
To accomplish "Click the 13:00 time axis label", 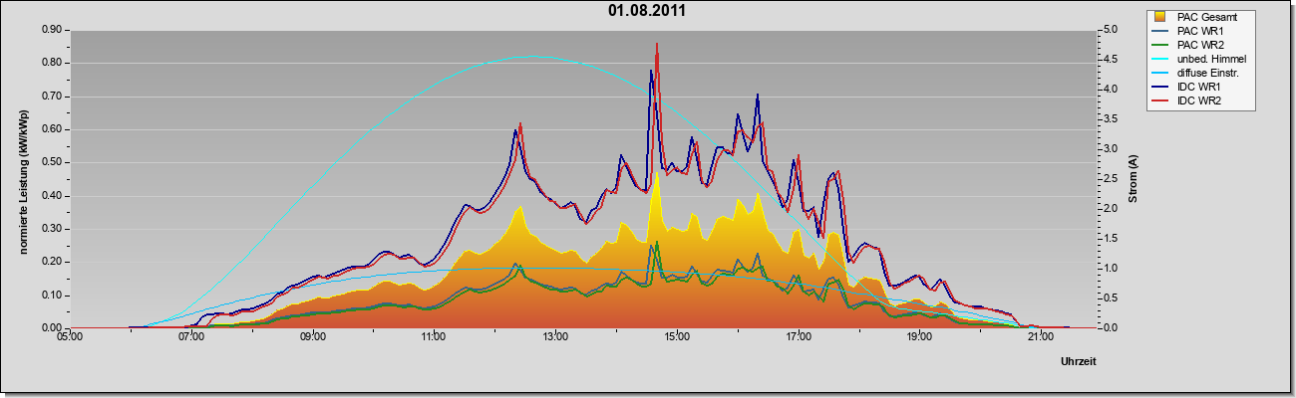I will 555,337.
